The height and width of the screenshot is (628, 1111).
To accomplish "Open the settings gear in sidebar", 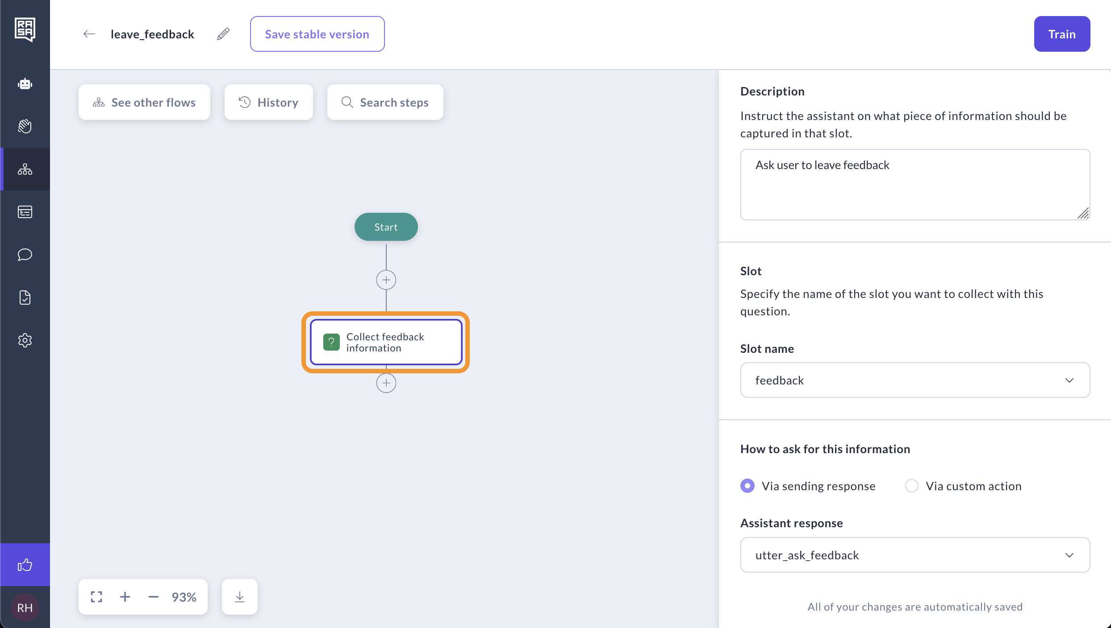I will pyautogui.click(x=25, y=340).
